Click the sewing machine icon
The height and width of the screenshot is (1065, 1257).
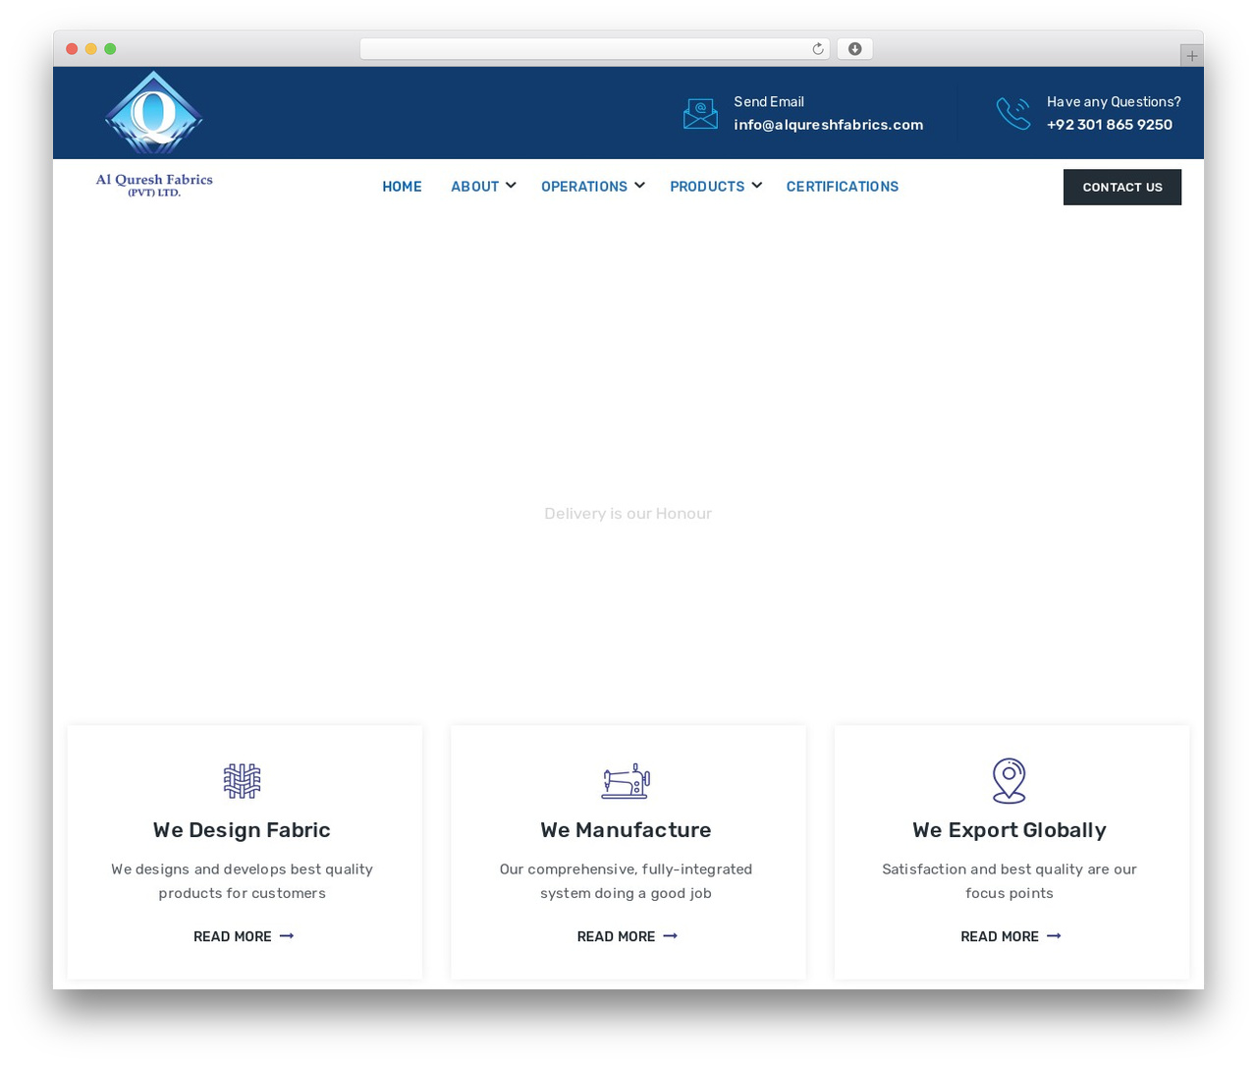pyautogui.click(x=626, y=781)
